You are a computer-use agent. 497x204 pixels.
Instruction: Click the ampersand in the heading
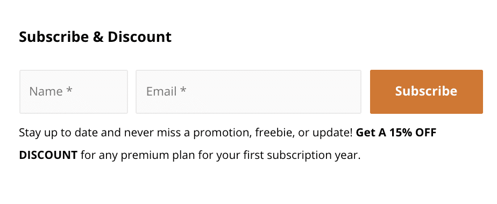(98, 37)
